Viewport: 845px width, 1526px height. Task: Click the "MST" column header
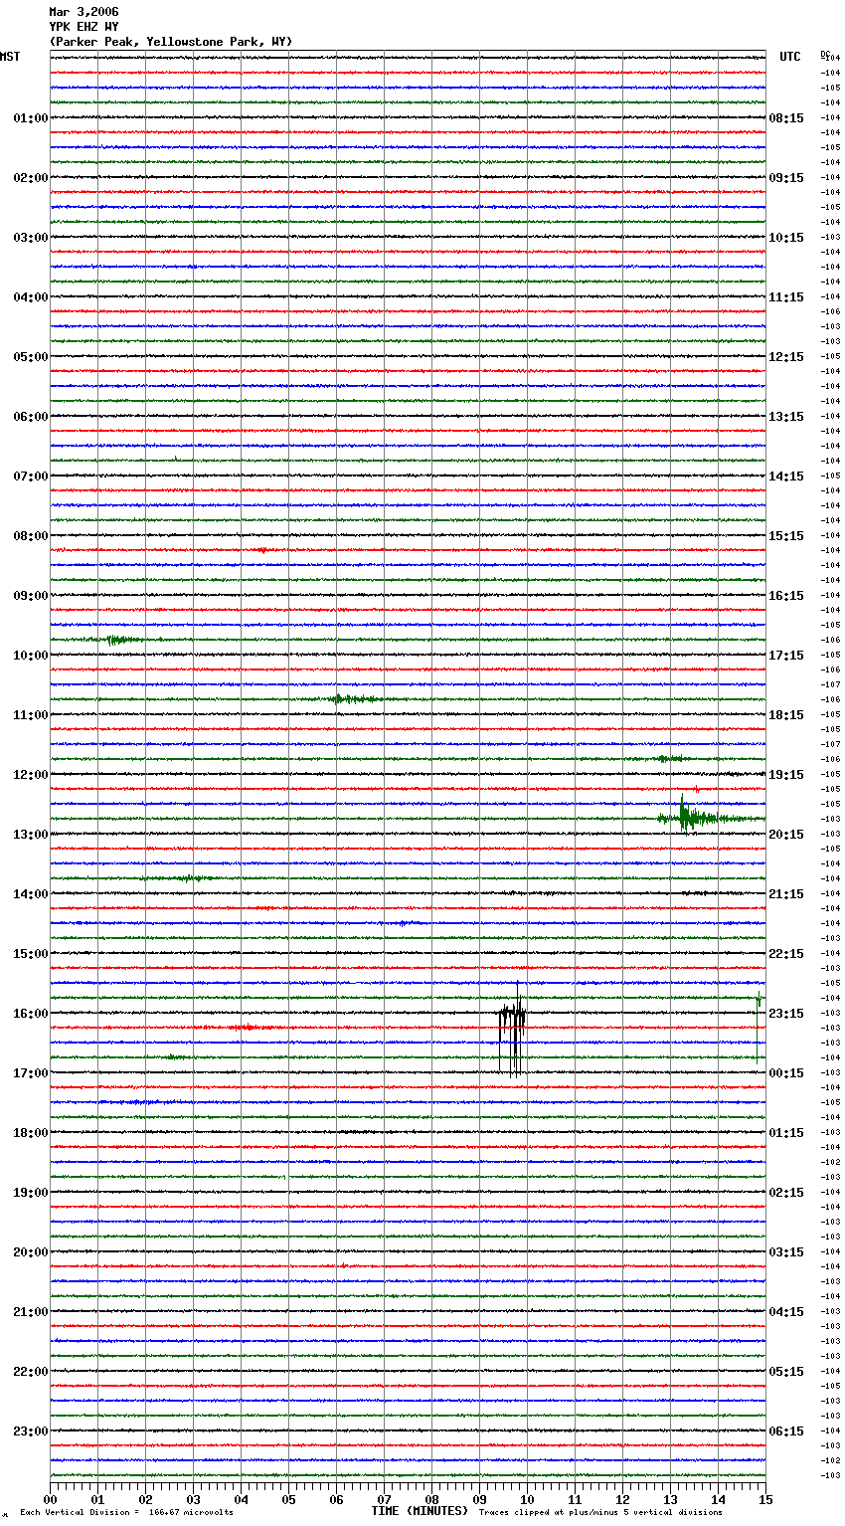coord(10,57)
